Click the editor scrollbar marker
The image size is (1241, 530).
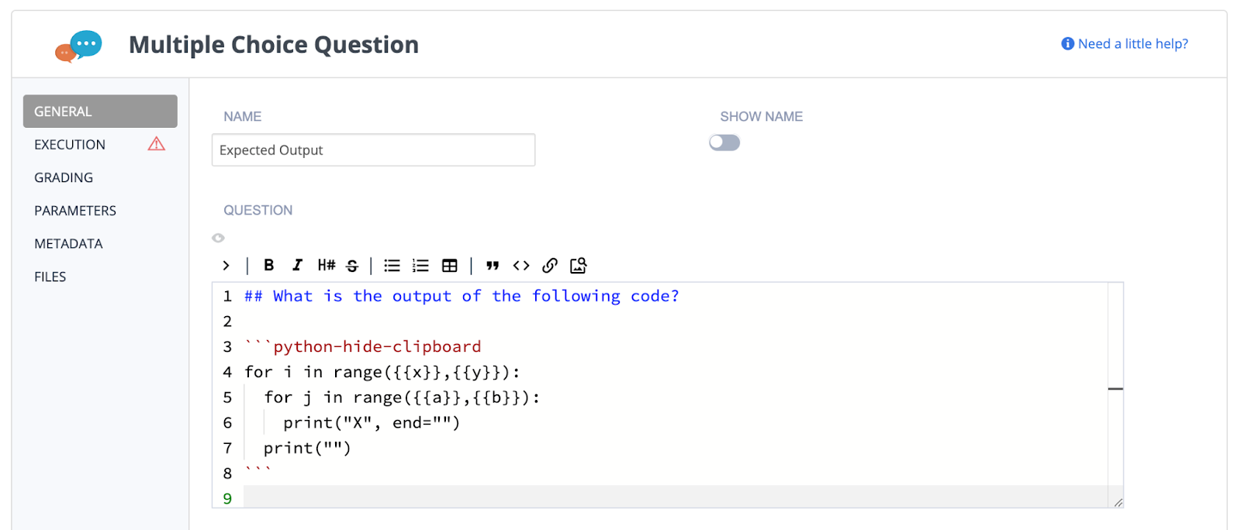click(x=1115, y=388)
